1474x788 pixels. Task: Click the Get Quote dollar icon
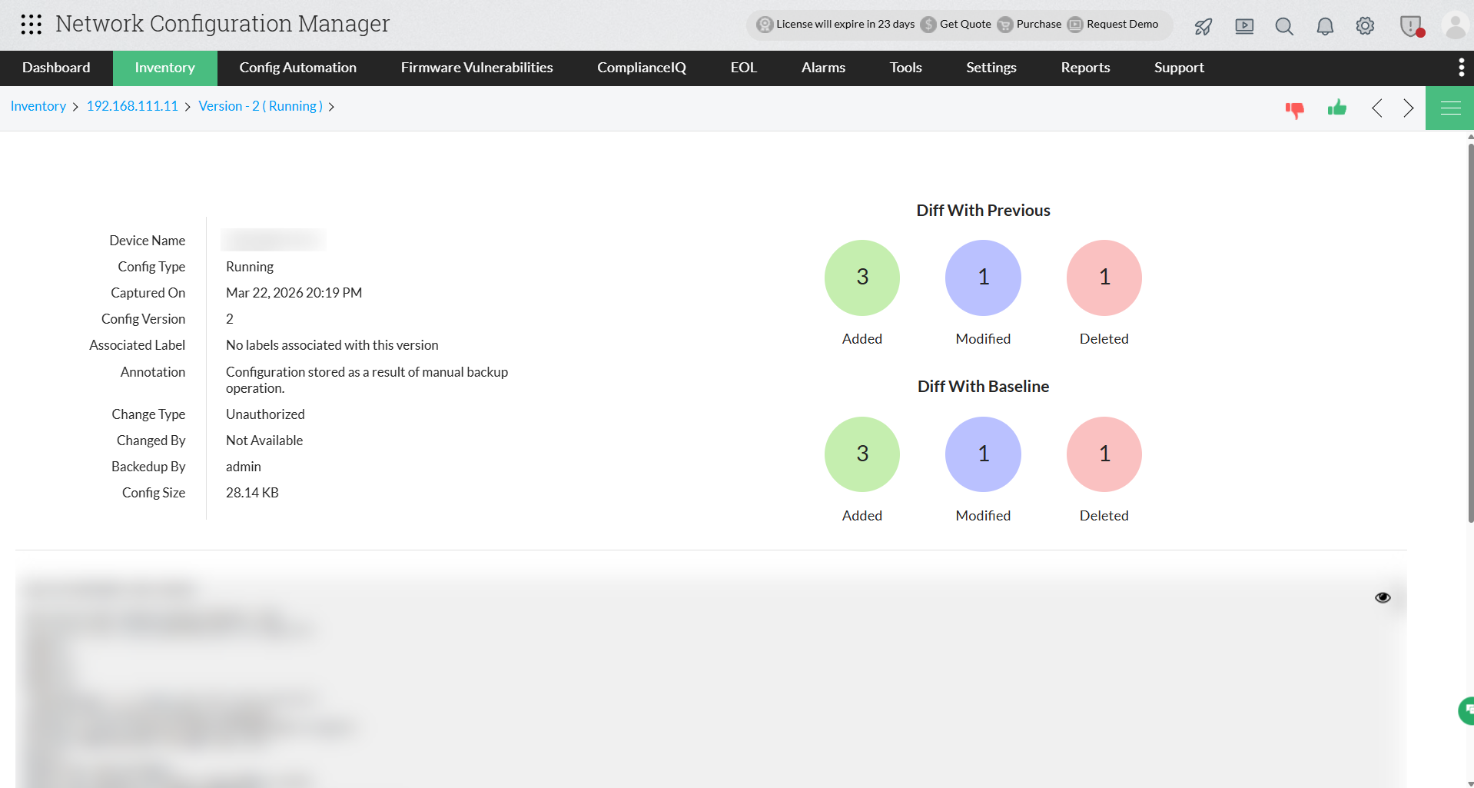click(928, 25)
